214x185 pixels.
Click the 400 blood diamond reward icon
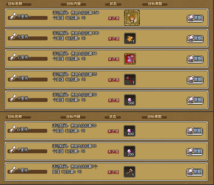129,131
